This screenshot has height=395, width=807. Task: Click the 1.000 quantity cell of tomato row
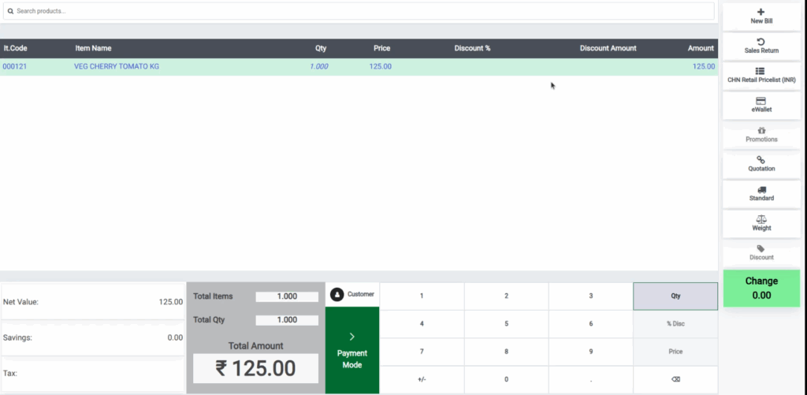click(318, 66)
